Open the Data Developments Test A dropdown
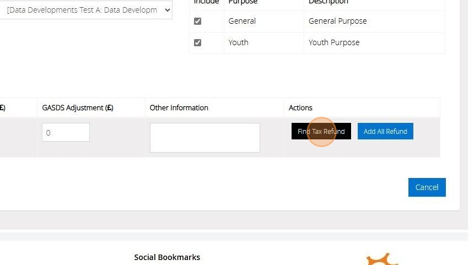The width and height of the screenshot is (474, 265). click(x=88, y=10)
